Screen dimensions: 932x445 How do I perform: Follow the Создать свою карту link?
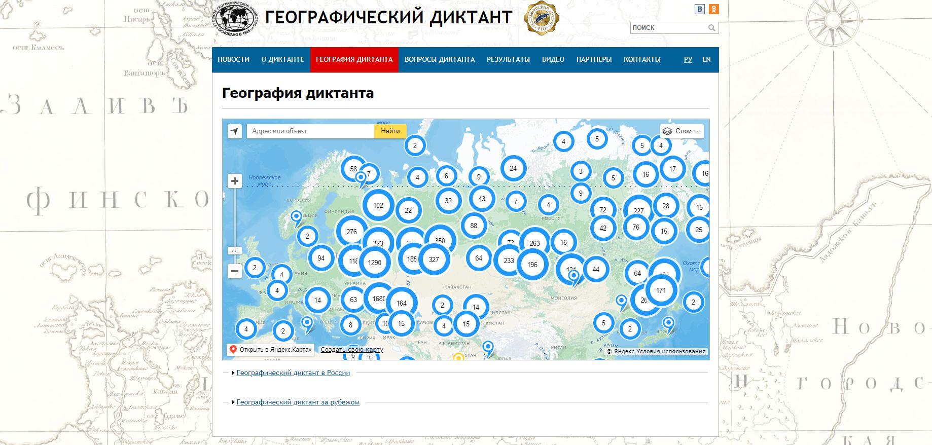352,350
